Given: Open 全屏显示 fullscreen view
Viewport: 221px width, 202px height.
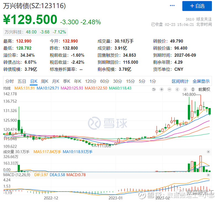Looking at the screenshot, I should pos(201,81).
